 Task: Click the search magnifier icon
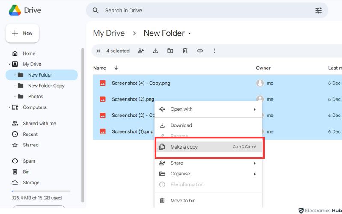pos(95,10)
